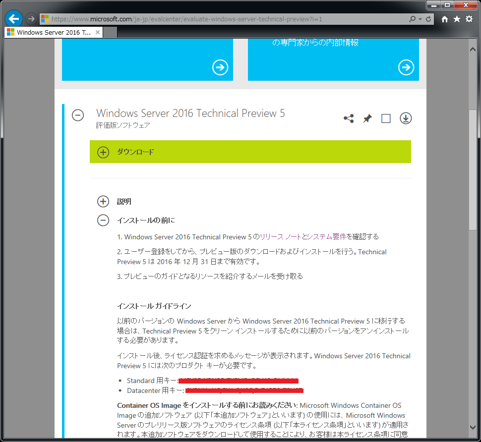Open browser Tools via the gear icon
Viewport: 481px width, 442px height.
(x=469, y=18)
